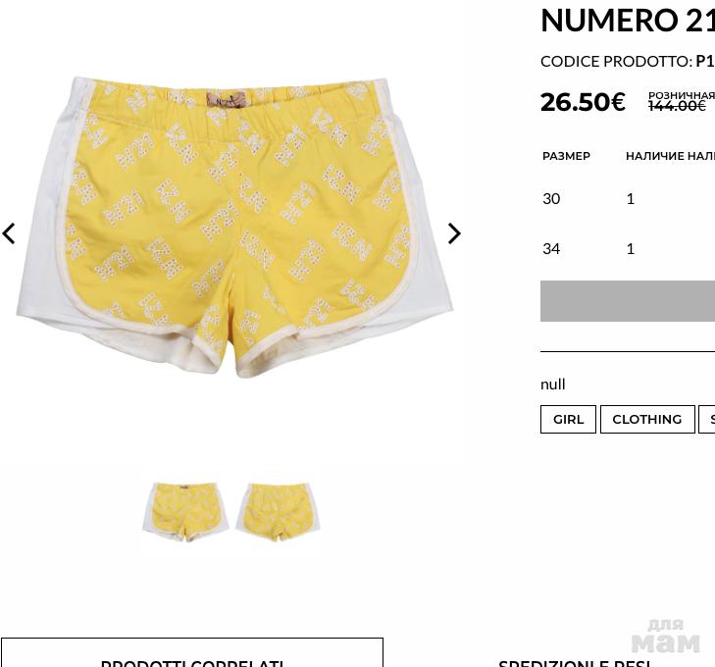
Task: Open the main yellow shorts image
Action: (x=234, y=227)
